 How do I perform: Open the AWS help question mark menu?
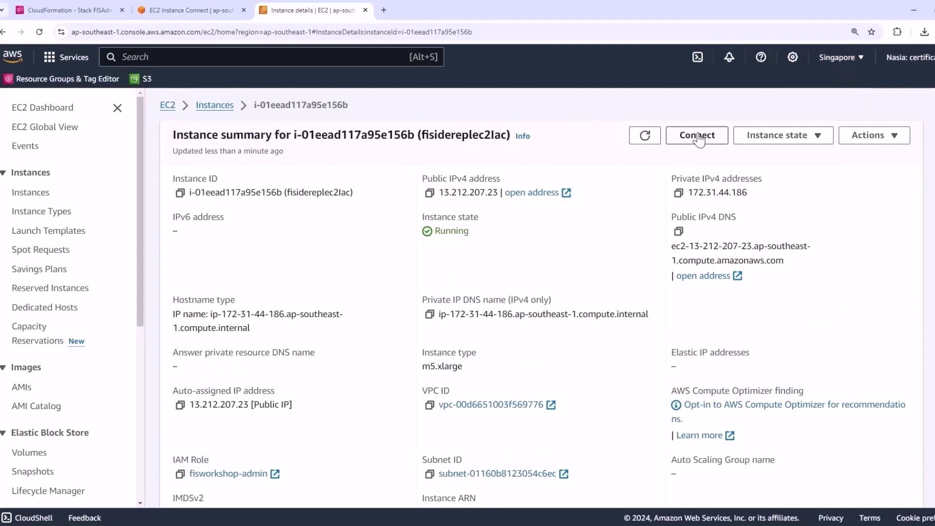(761, 57)
